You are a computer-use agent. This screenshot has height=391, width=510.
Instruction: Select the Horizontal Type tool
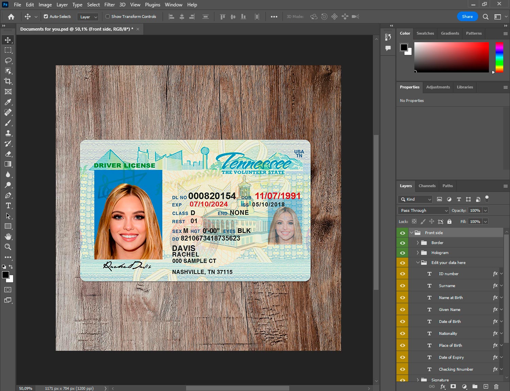pyautogui.click(x=8, y=206)
